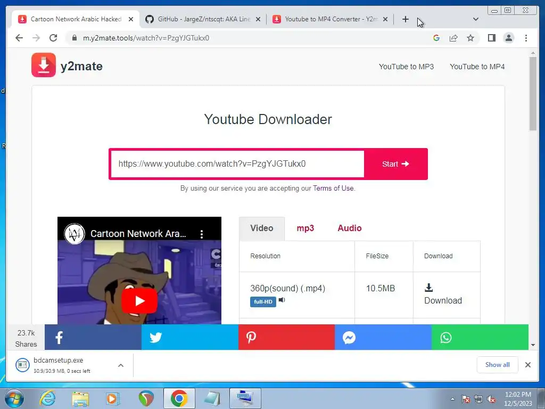Open video preview three-dot options
This screenshot has width=545, height=409.
tap(202, 234)
